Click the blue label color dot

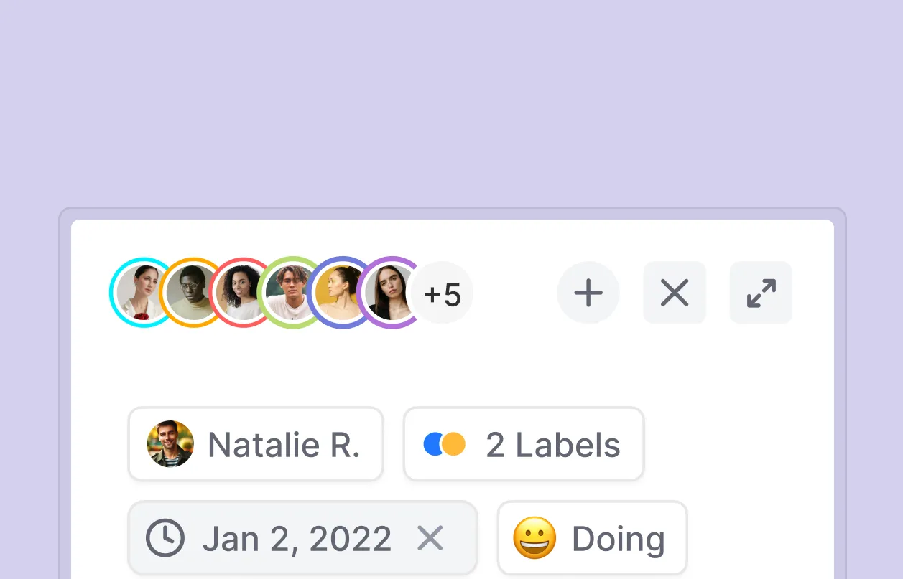coord(433,444)
